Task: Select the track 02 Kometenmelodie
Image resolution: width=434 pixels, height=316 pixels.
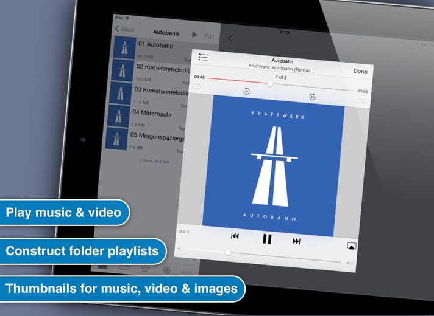Action: (x=151, y=72)
